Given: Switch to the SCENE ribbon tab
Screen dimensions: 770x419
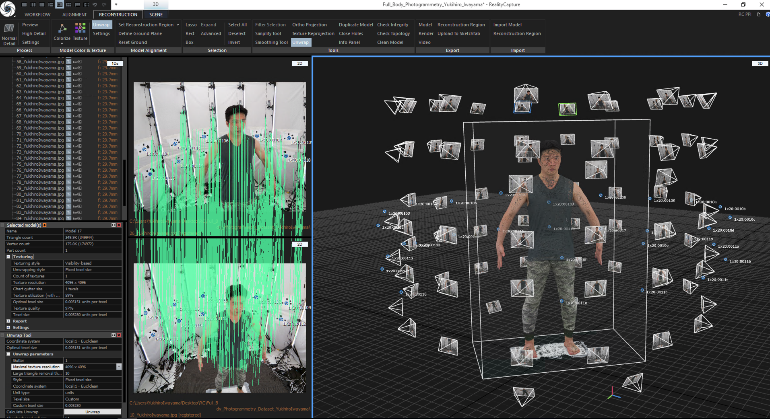Looking at the screenshot, I should coord(156,14).
